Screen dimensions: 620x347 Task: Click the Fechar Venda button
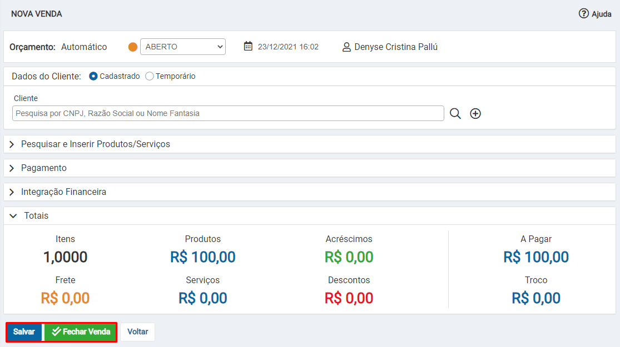pyautogui.click(x=80, y=332)
